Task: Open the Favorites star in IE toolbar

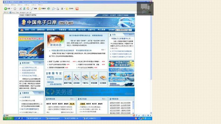Action: [42, 9]
